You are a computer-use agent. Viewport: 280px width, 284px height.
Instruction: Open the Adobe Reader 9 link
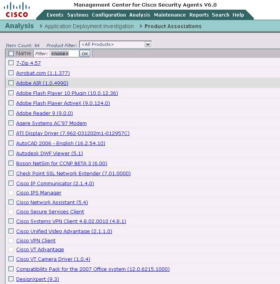(x=44, y=113)
